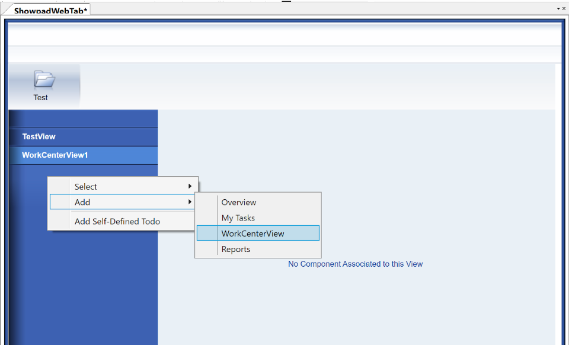Choose Select from the context menu

[x=86, y=186]
